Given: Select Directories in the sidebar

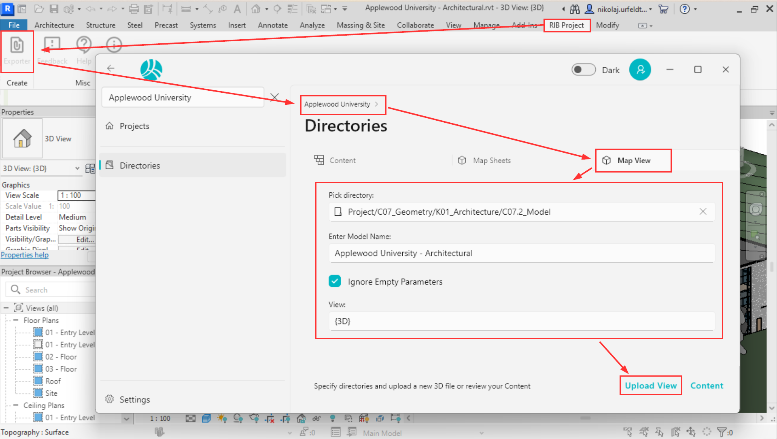Looking at the screenshot, I should pos(140,165).
